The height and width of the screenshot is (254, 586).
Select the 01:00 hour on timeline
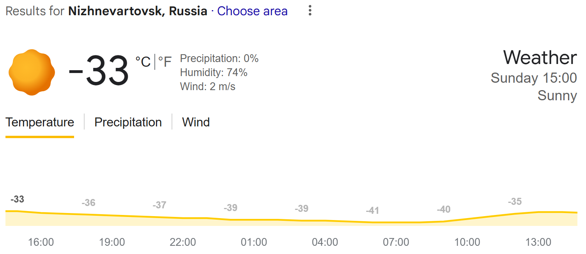[x=254, y=242]
